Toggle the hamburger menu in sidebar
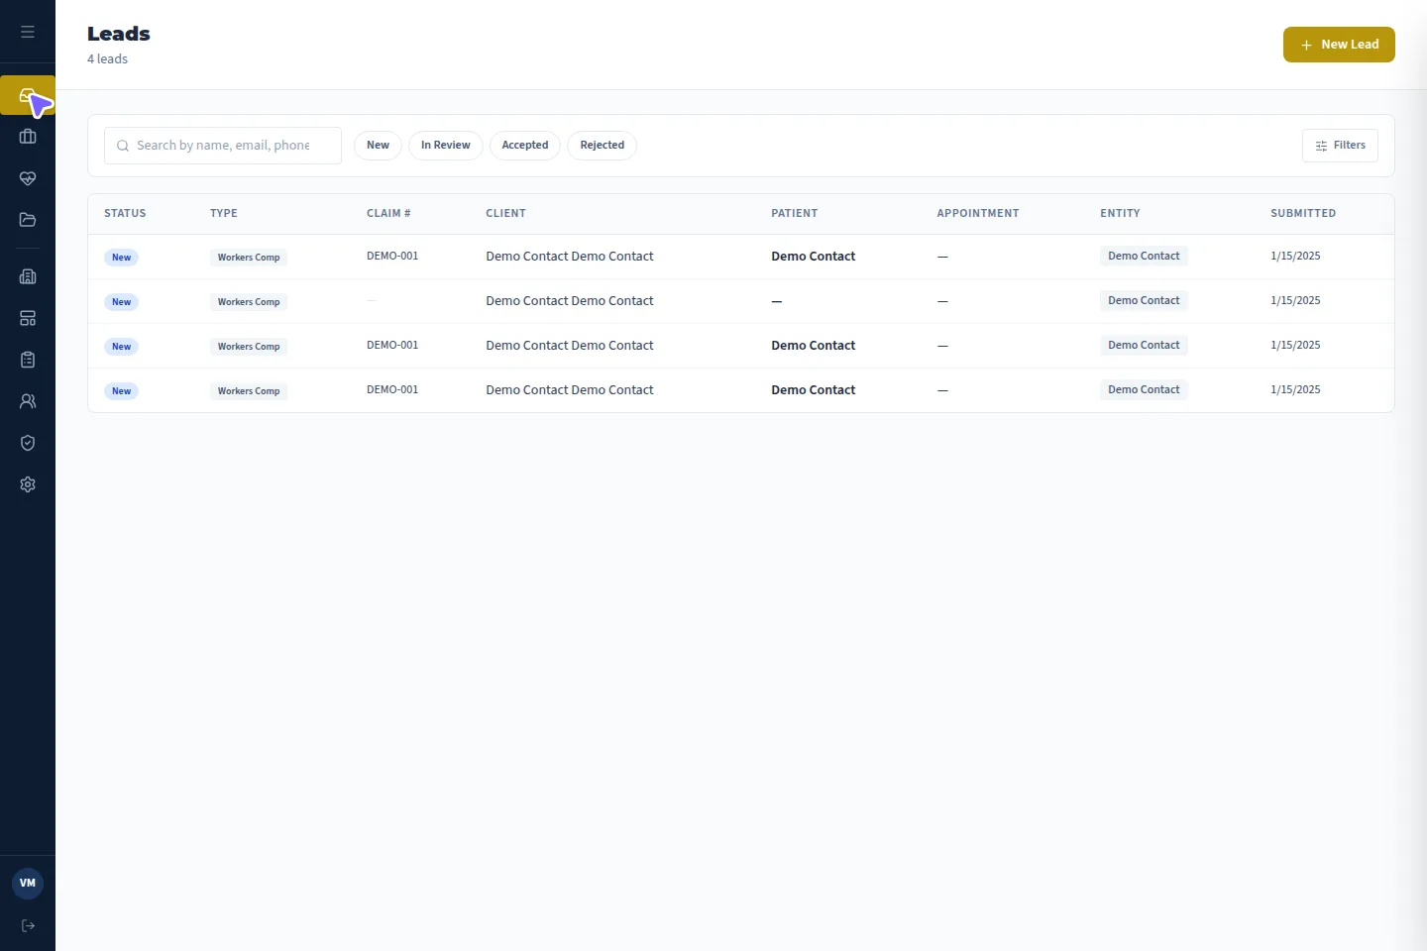Screen dimensions: 1427x951 coord(28,32)
